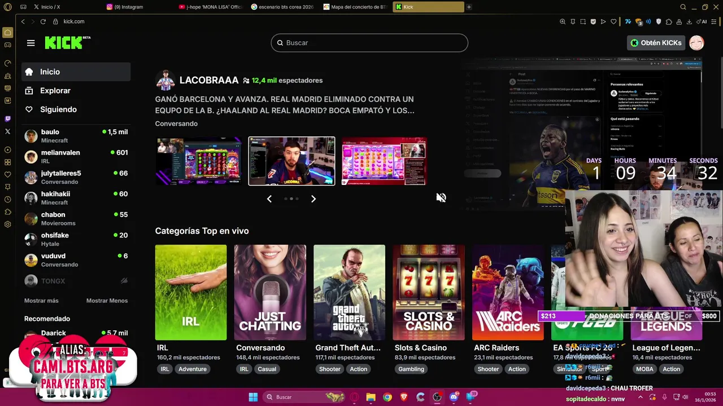Viewport: 723px width, 406px height.
Task: Click the MOBA tag under League of Legends
Action: pos(644,369)
